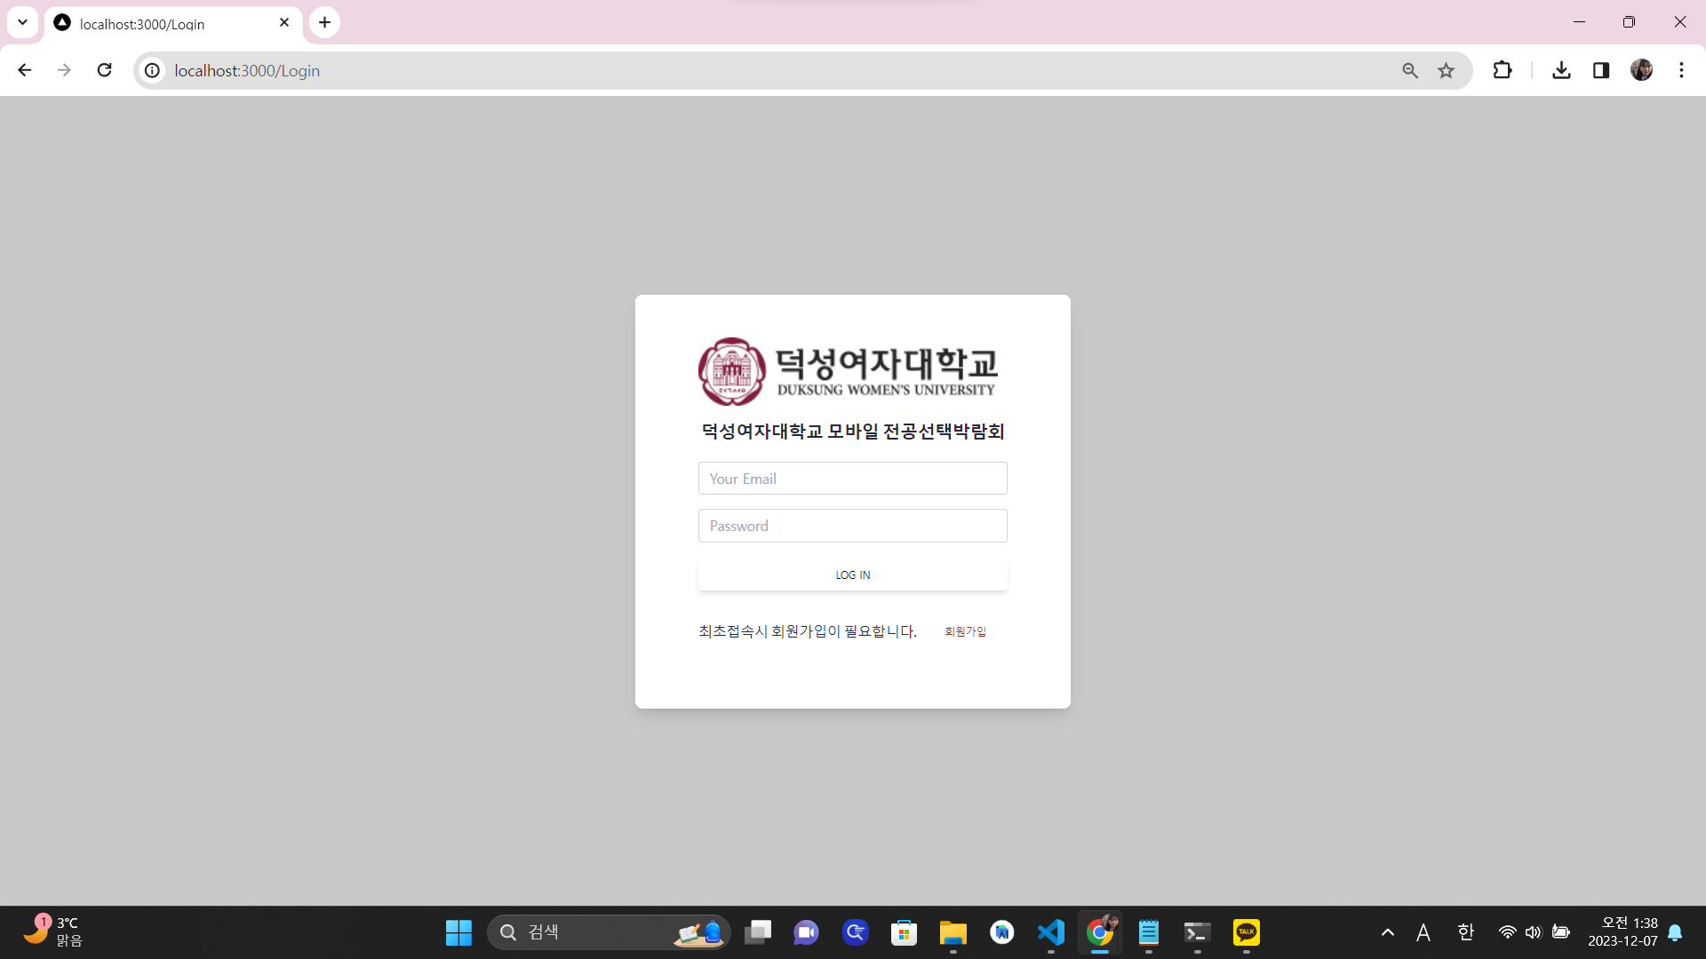The width and height of the screenshot is (1706, 959).
Task: Toggle the Chrome side panel icon
Action: pos(1601,70)
